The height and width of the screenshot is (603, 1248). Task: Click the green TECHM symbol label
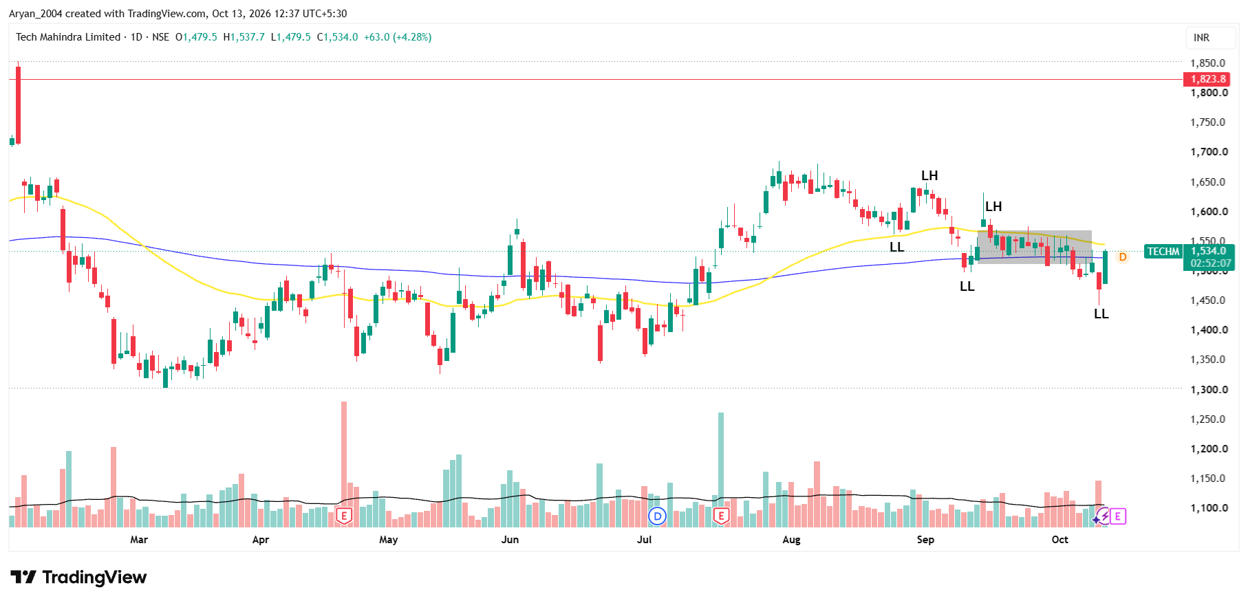click(x=1163, y=252)
